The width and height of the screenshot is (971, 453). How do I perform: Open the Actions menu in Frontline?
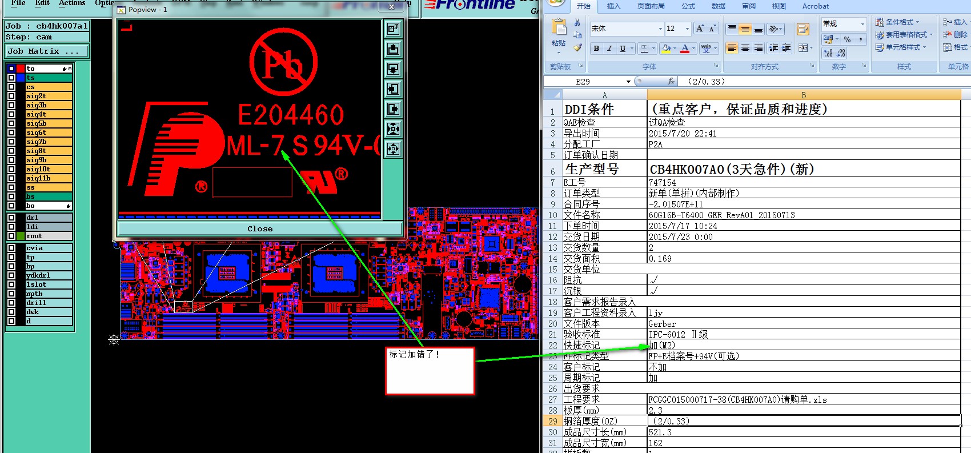click(72, 3)
